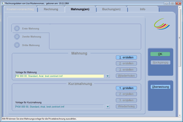Open the Vorlage für Mahnung dropdown arrow
This screenshot has height=122, width=183.
[108, 76]
